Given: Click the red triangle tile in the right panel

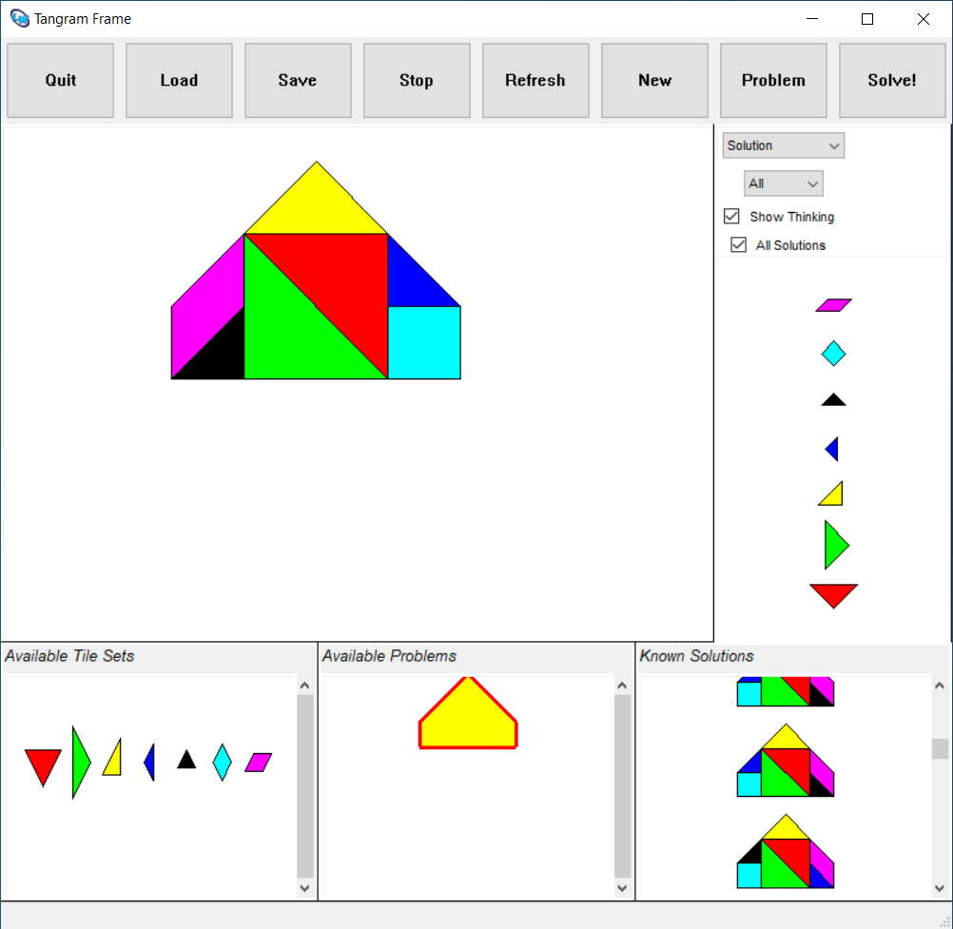Looking at the screenshot, I should click(833, 596).
